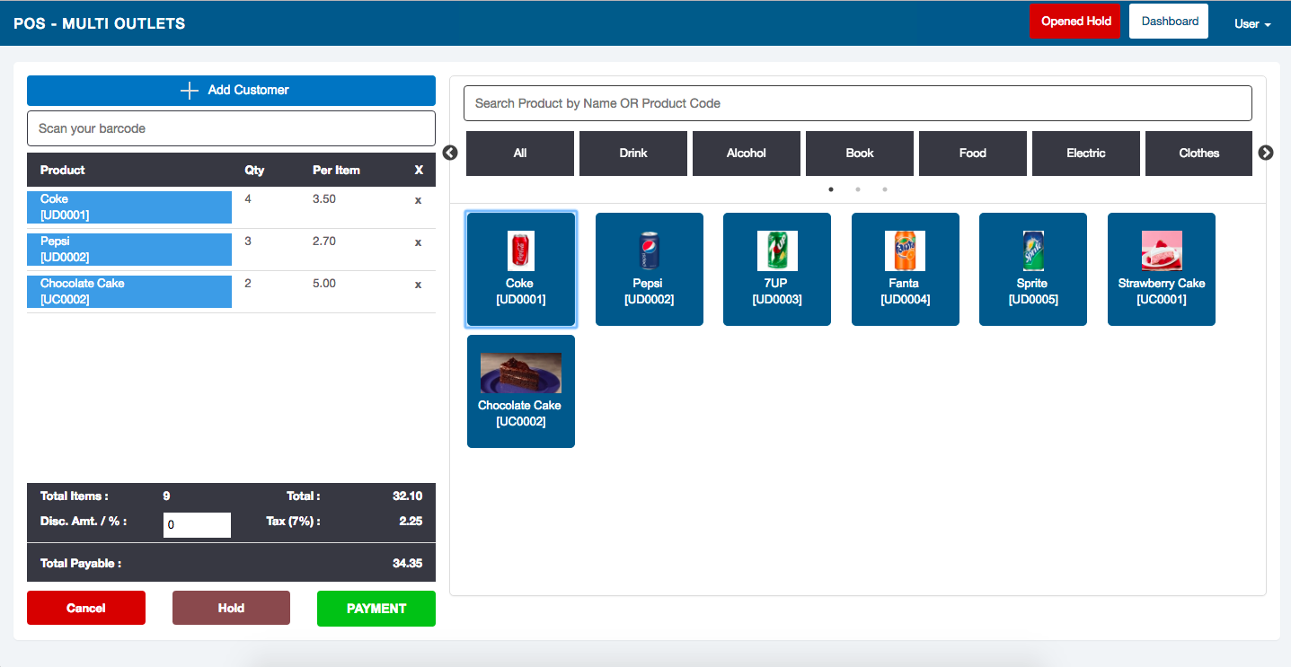The width and height of the screenshot is (1291, 667).
Task: Click Pepsi quantity value 3
Action: 248,241
